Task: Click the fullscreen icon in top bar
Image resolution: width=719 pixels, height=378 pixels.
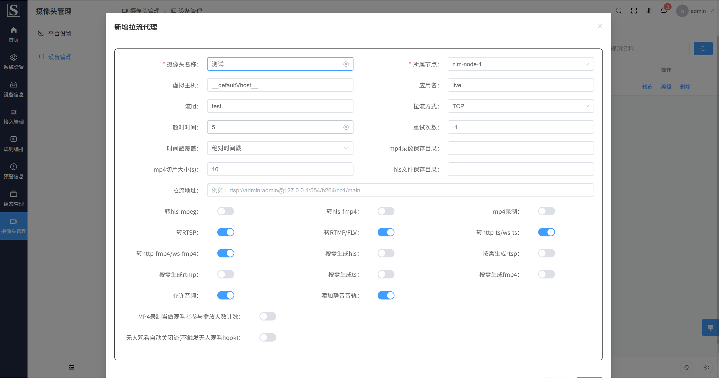Action: click(x=634, y=11)
